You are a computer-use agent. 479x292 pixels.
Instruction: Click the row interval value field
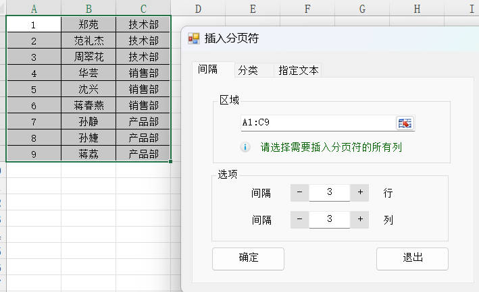[x=330, y=193]
